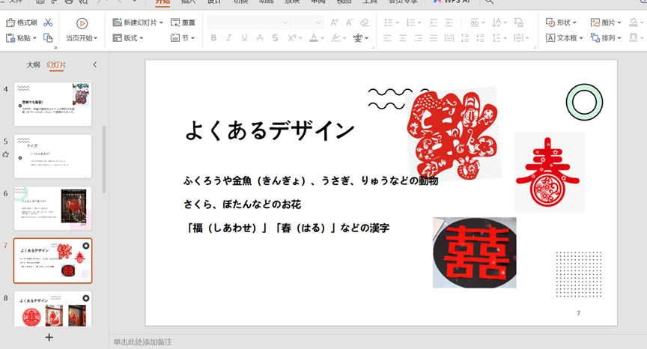Open the clipboard group dialog launcher
The image size is (647, 349).
click(55, 47)
